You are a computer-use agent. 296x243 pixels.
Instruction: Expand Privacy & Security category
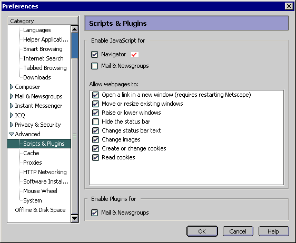(x=12, y=125)
